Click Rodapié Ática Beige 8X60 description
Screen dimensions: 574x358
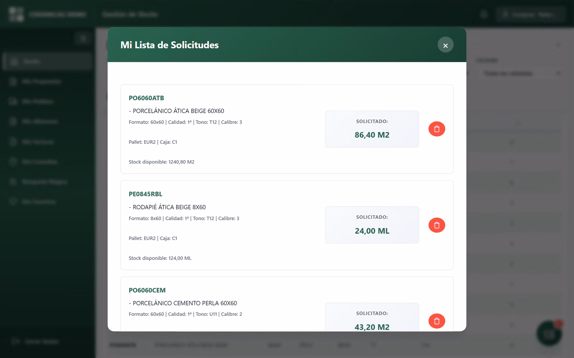point(167,207)
